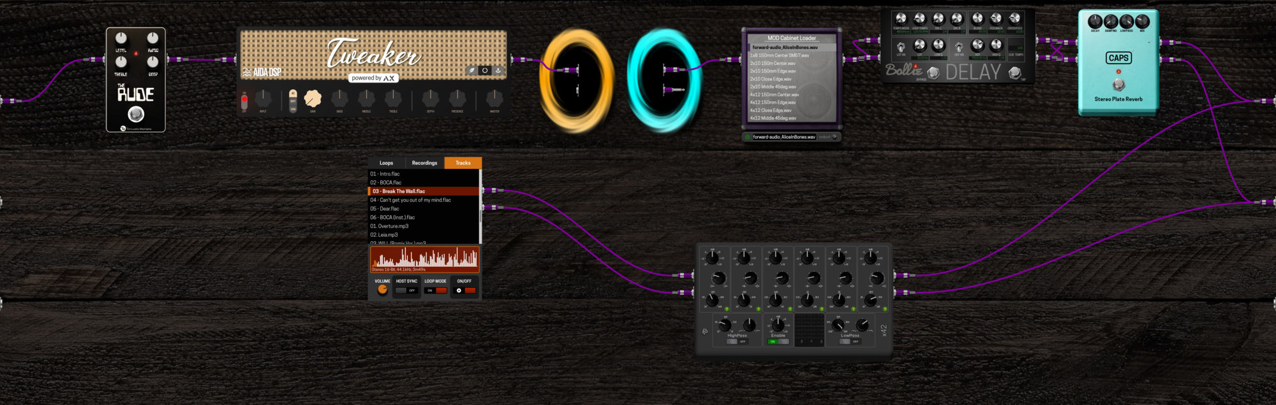
Task: Toggle the Bollie Delay LCF ON switch
Action: pos(900,46)
